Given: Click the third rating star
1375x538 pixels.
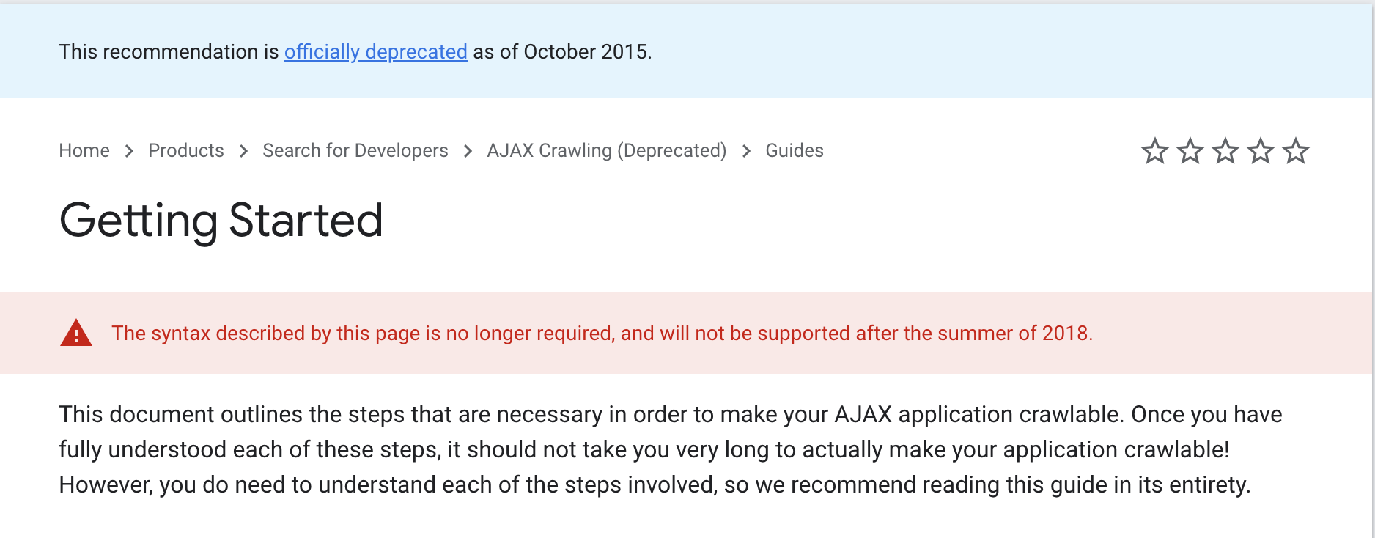Looking at the screenshot, I should click(1225, 151).
